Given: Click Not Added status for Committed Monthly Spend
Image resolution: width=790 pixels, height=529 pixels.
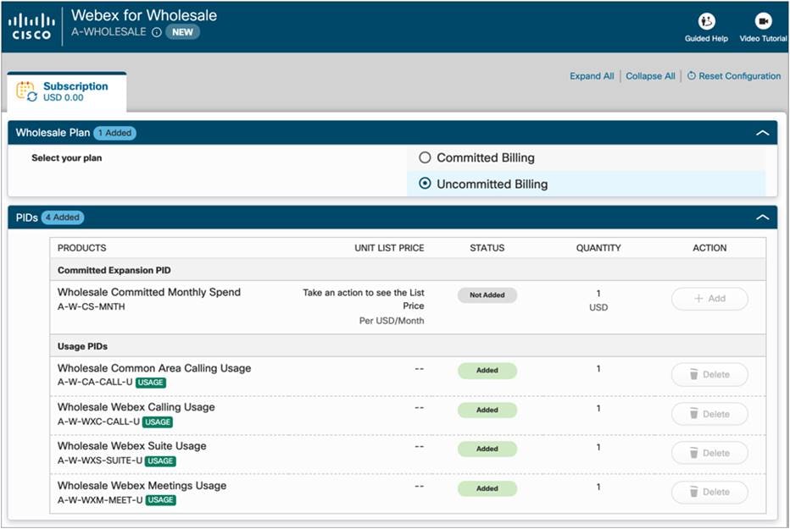Looking at the screenshot, I should (487, 295).
